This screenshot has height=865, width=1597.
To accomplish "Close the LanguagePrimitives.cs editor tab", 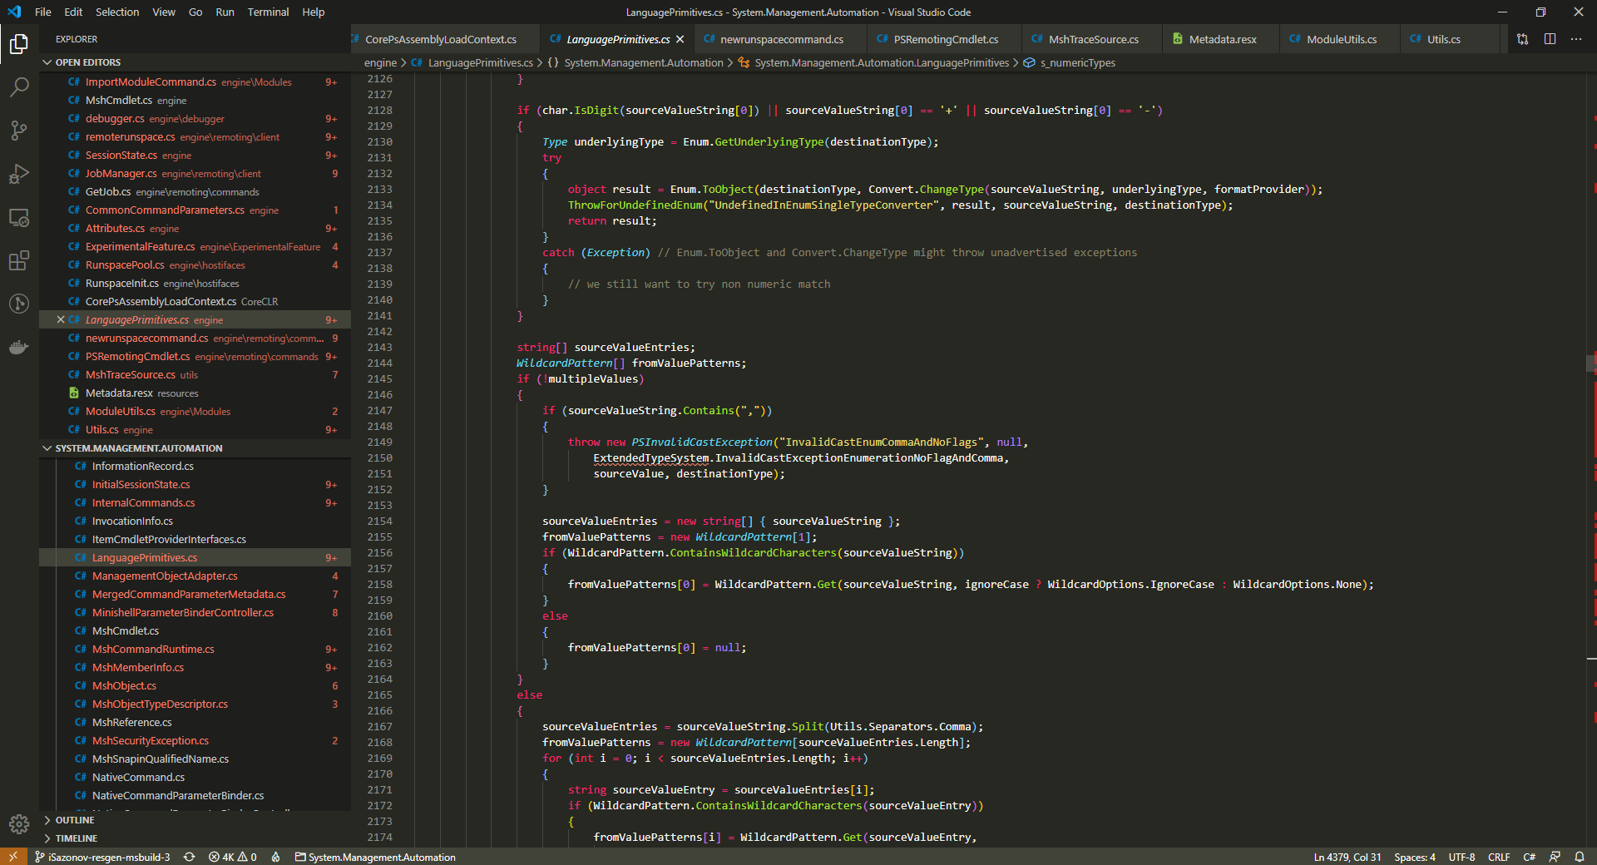I will coord(680,39).
